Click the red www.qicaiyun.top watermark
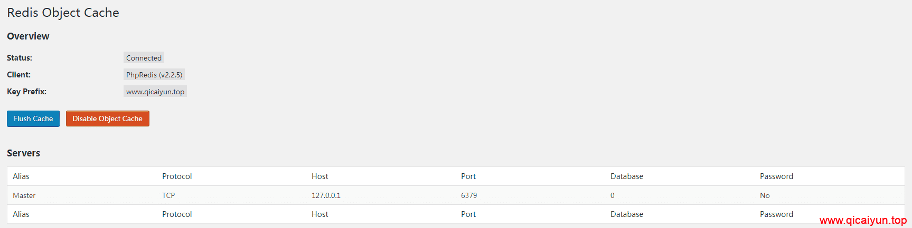The image size is (912, 228). (x=863, y=221)
